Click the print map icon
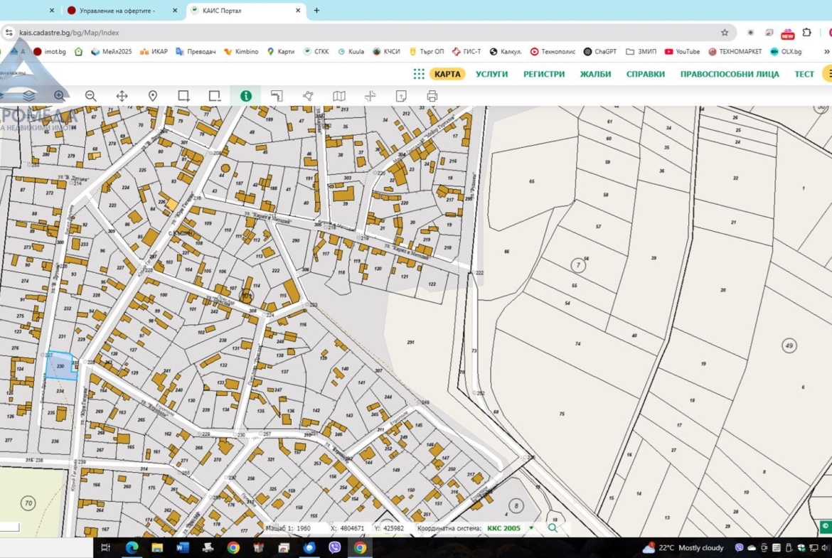The height and width of the screenshot is (558, 832). [x=432, y=96]
